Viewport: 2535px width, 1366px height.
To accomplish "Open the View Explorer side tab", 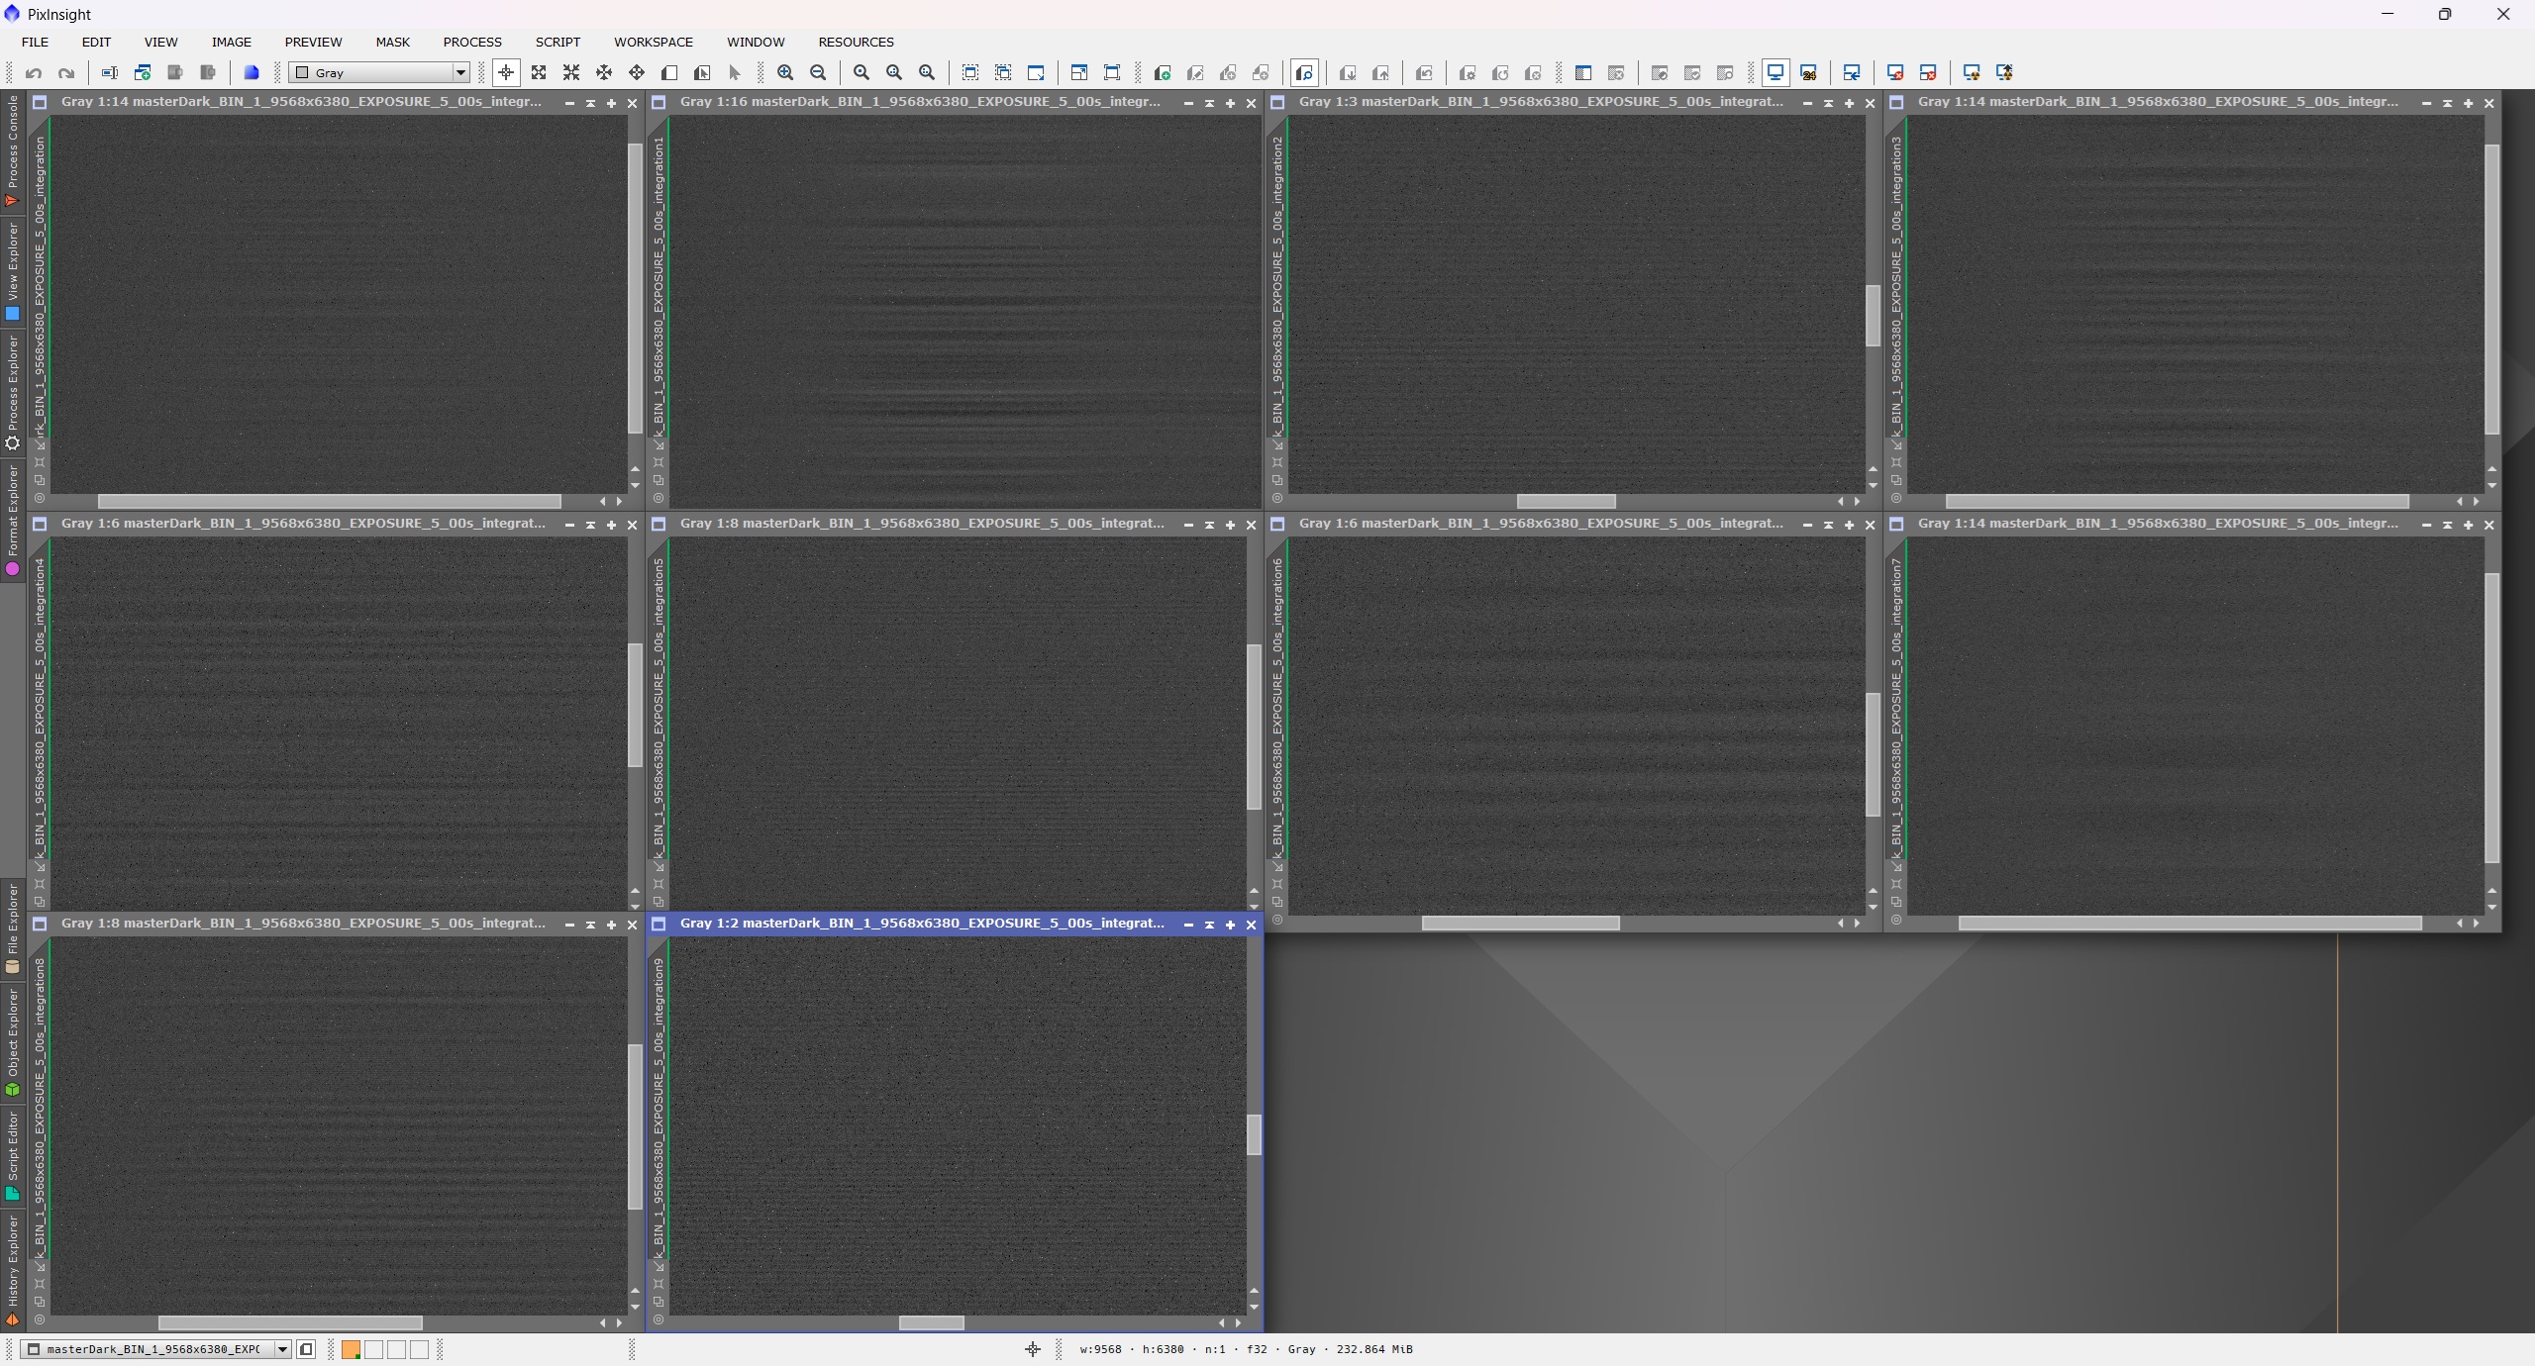I will click(x=13, y=271).
